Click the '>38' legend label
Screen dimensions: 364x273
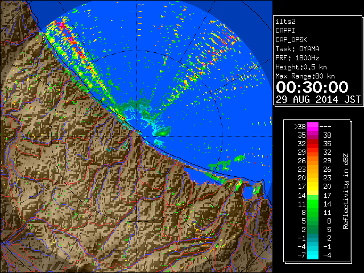tap(300, 126)
